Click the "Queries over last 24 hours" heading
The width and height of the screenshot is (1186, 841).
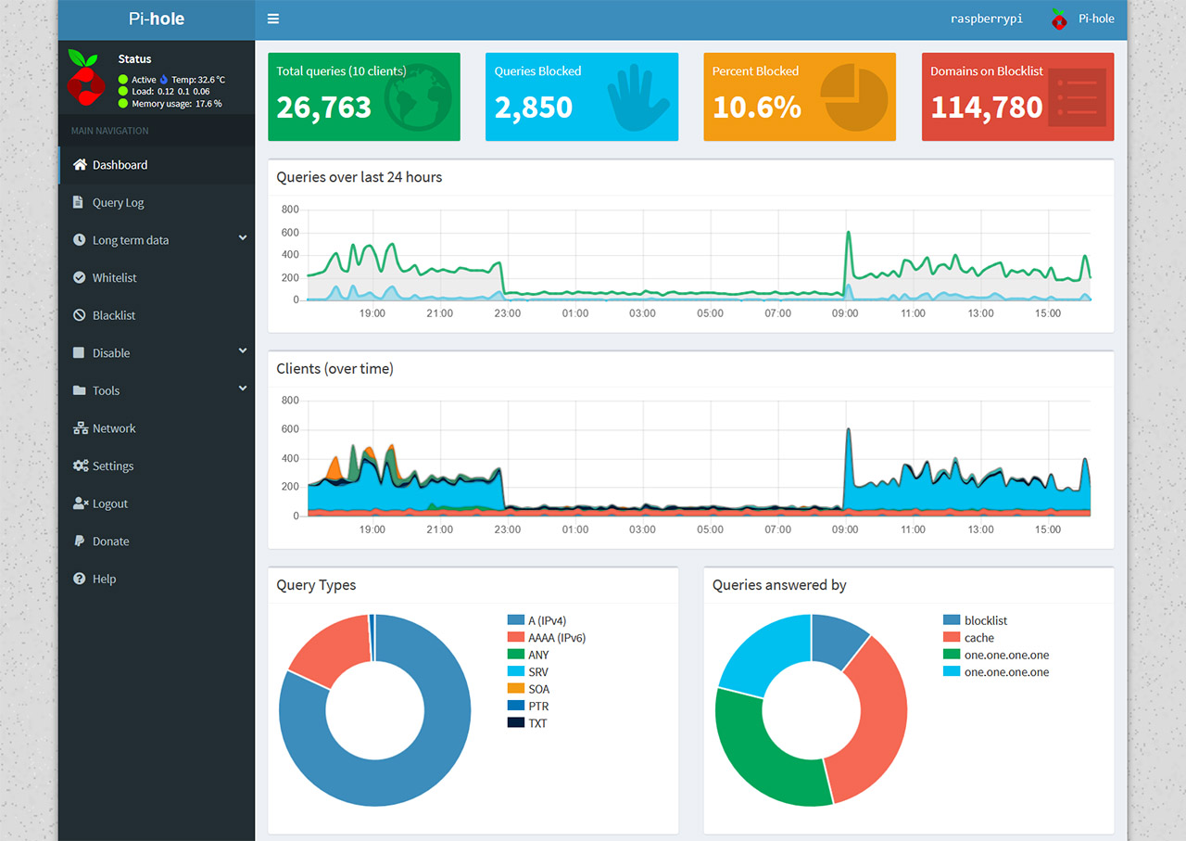[x=360, y=177]
